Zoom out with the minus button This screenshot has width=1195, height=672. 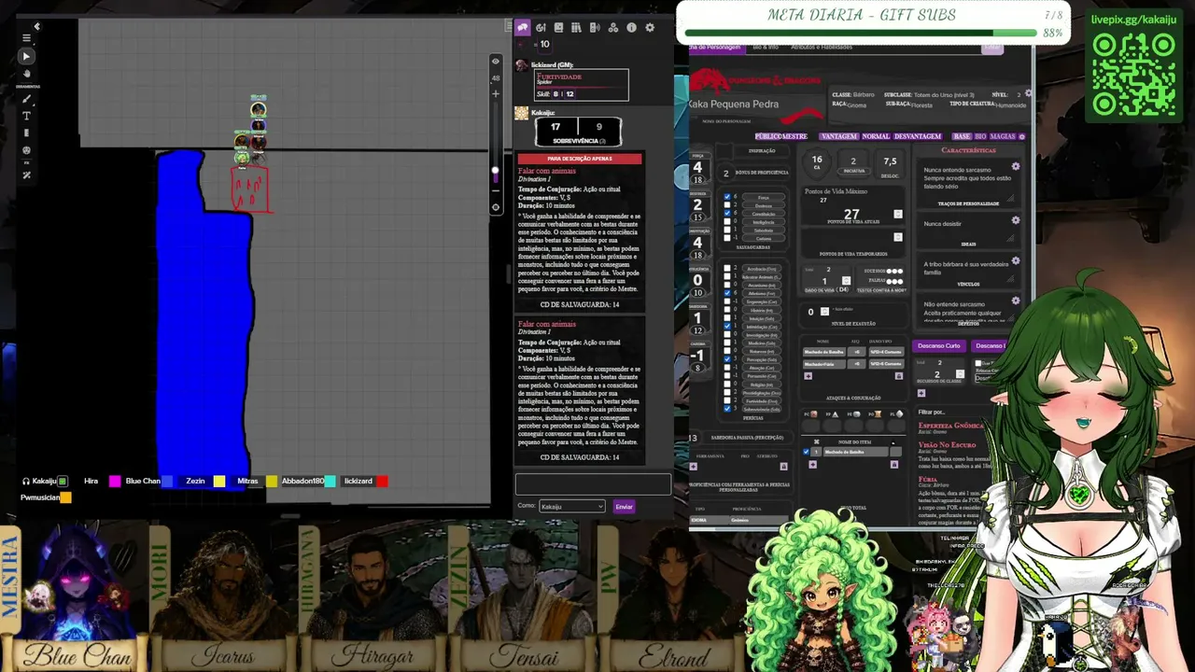[496, 190]
